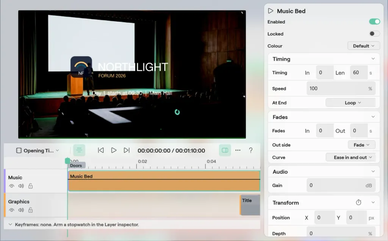Viewport: 388px width, 241px height.
Task: Click the Timing In field
Action: pos(325,72)
